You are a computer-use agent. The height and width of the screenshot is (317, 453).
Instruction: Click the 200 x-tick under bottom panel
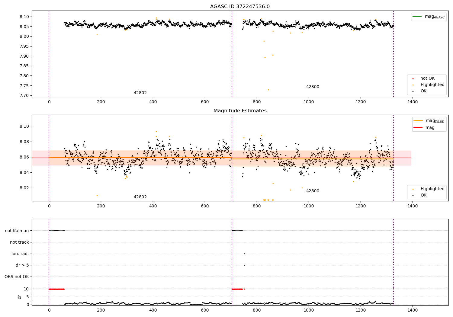[101, 310]
